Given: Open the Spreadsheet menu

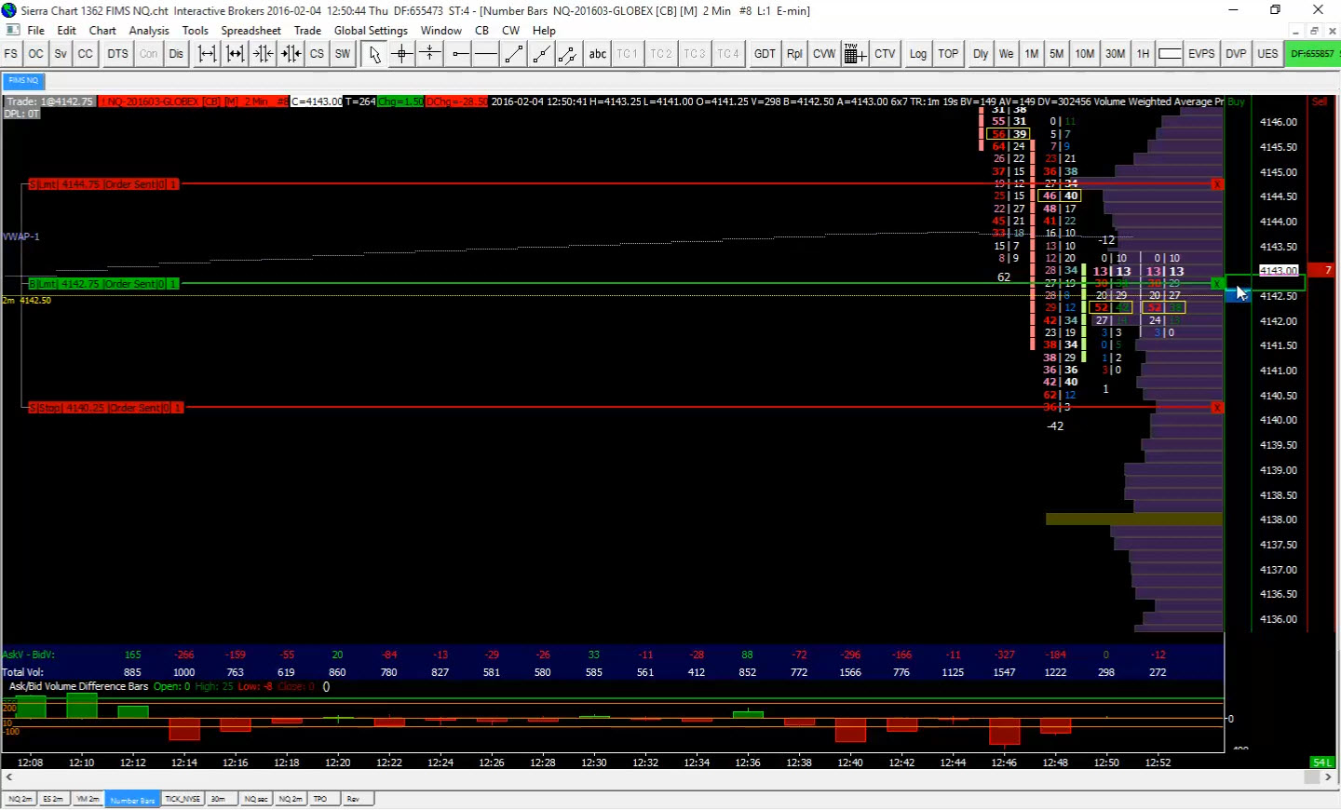Looking at the screenshot, I should tap(251, 30).
